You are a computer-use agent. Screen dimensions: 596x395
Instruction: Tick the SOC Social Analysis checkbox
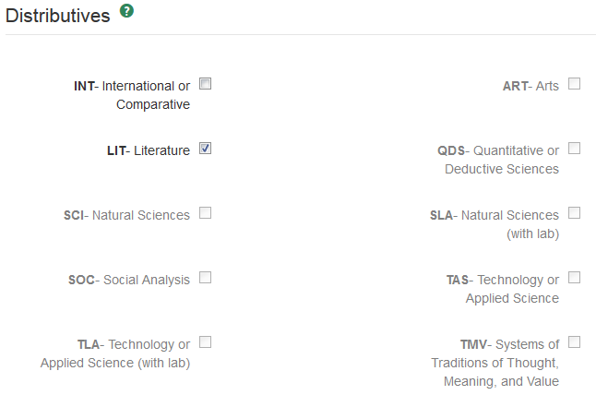[x=206, y=278]
